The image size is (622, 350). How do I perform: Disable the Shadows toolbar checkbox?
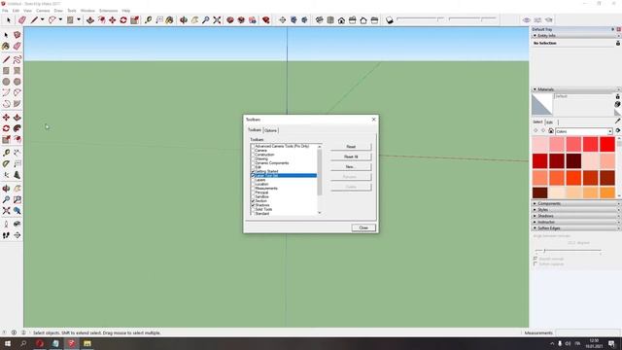pyautogui.click(x=253, y=205)
